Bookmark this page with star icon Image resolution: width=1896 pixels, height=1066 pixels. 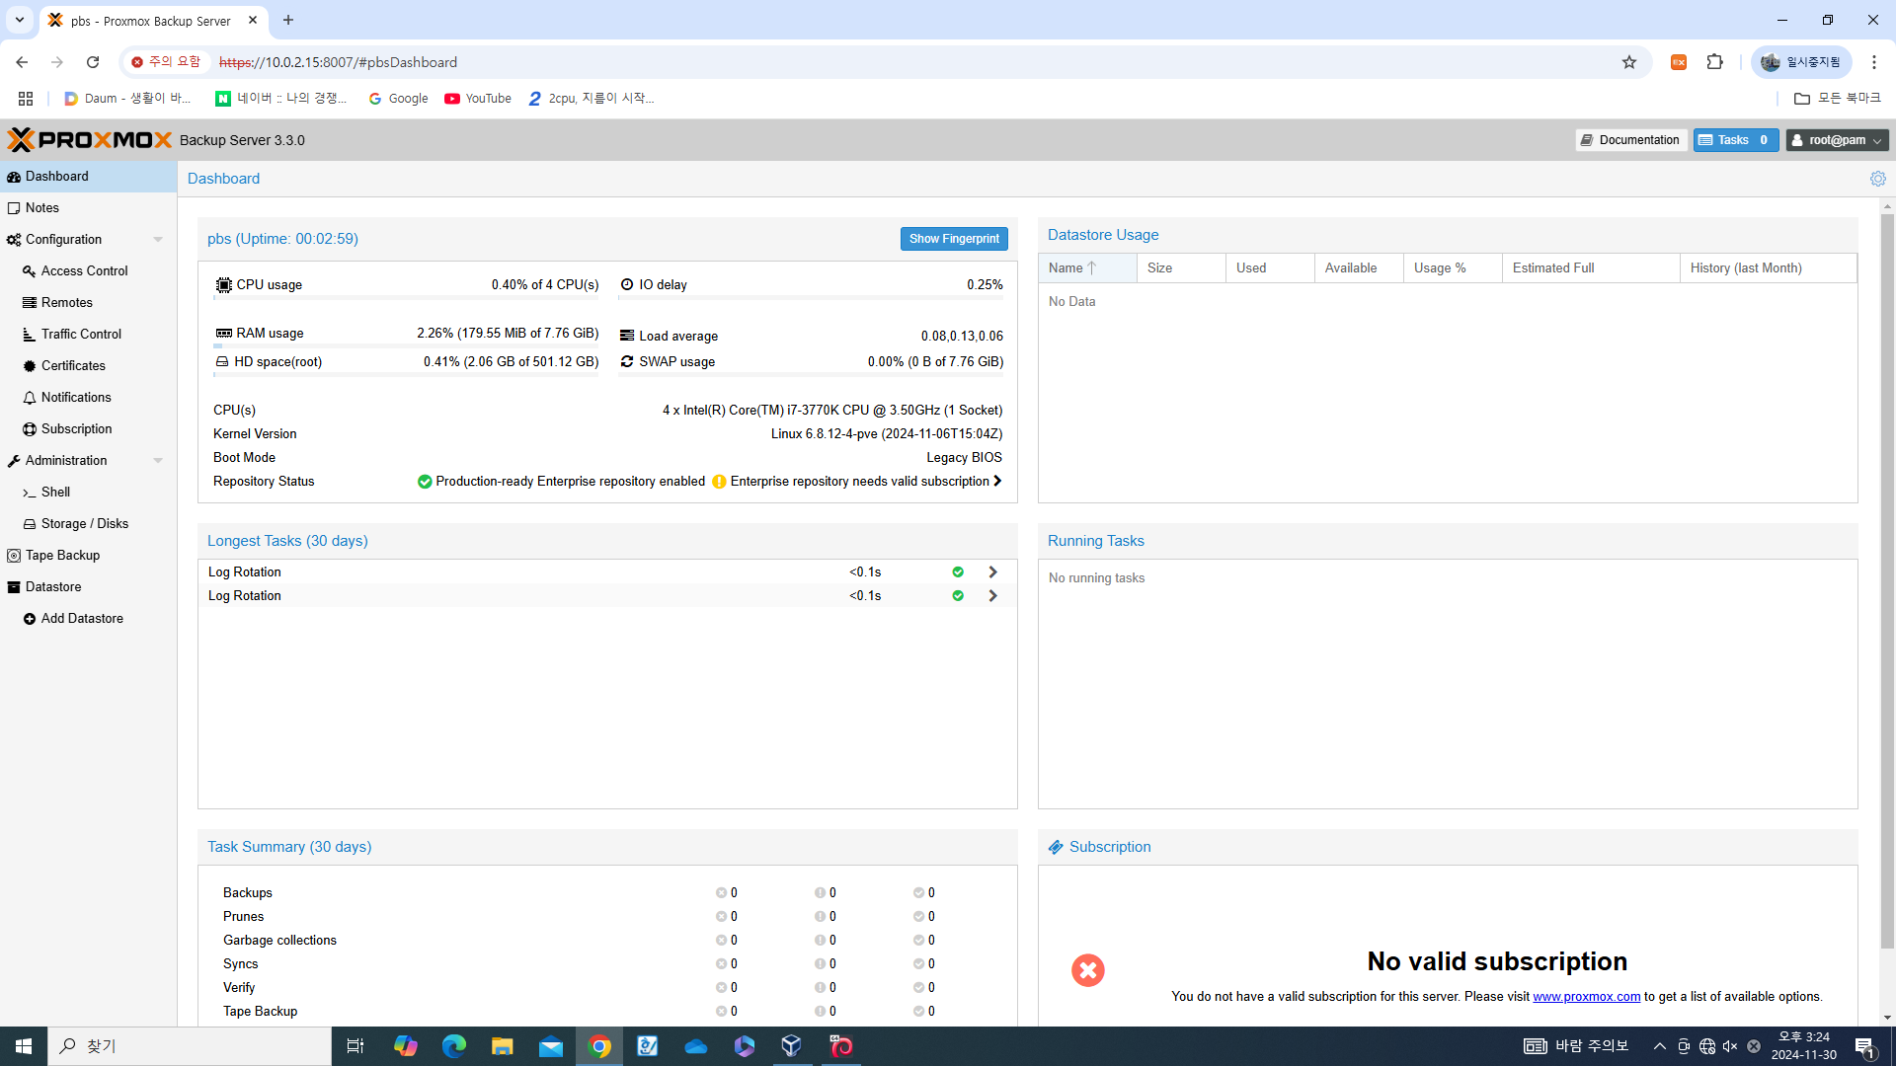click(x=1629, y=62)
